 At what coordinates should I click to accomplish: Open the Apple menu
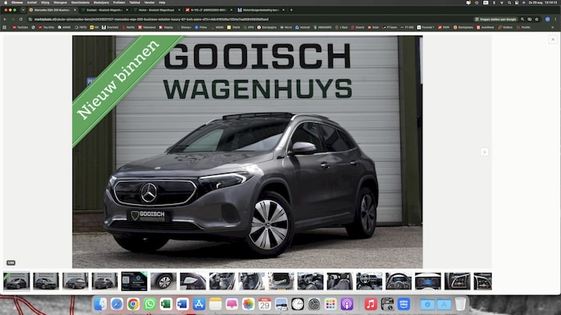pos(5,2)
